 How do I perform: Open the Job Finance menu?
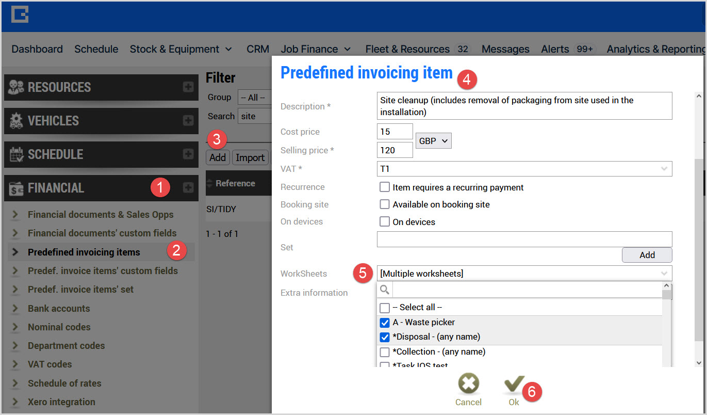316,49
